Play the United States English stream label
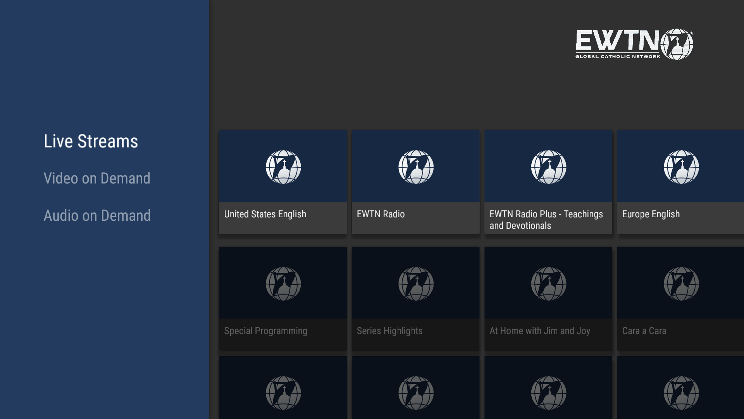 point(265,214)
